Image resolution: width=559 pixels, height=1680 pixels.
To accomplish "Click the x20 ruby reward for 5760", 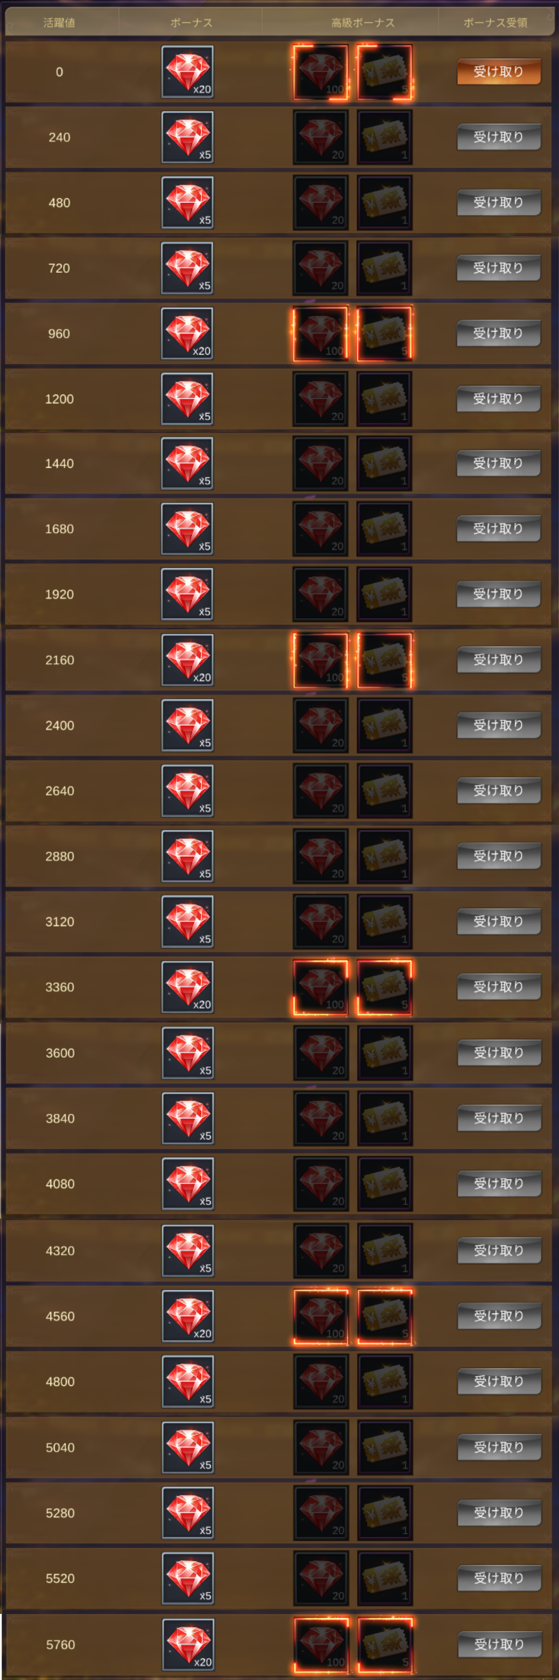I will coord(189,1644).
